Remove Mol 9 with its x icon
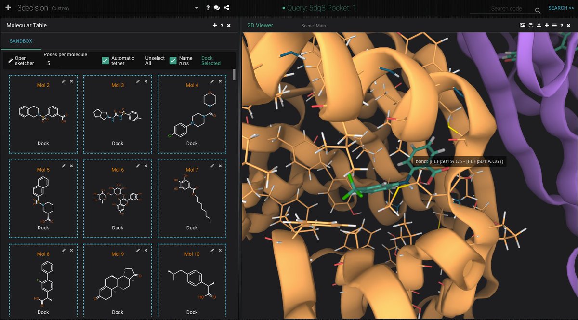Screen dimensions: 578x320 tap(145, 250)
